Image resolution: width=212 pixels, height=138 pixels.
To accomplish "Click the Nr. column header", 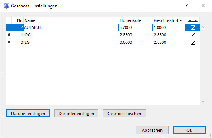I will click(x=18, y=20).
